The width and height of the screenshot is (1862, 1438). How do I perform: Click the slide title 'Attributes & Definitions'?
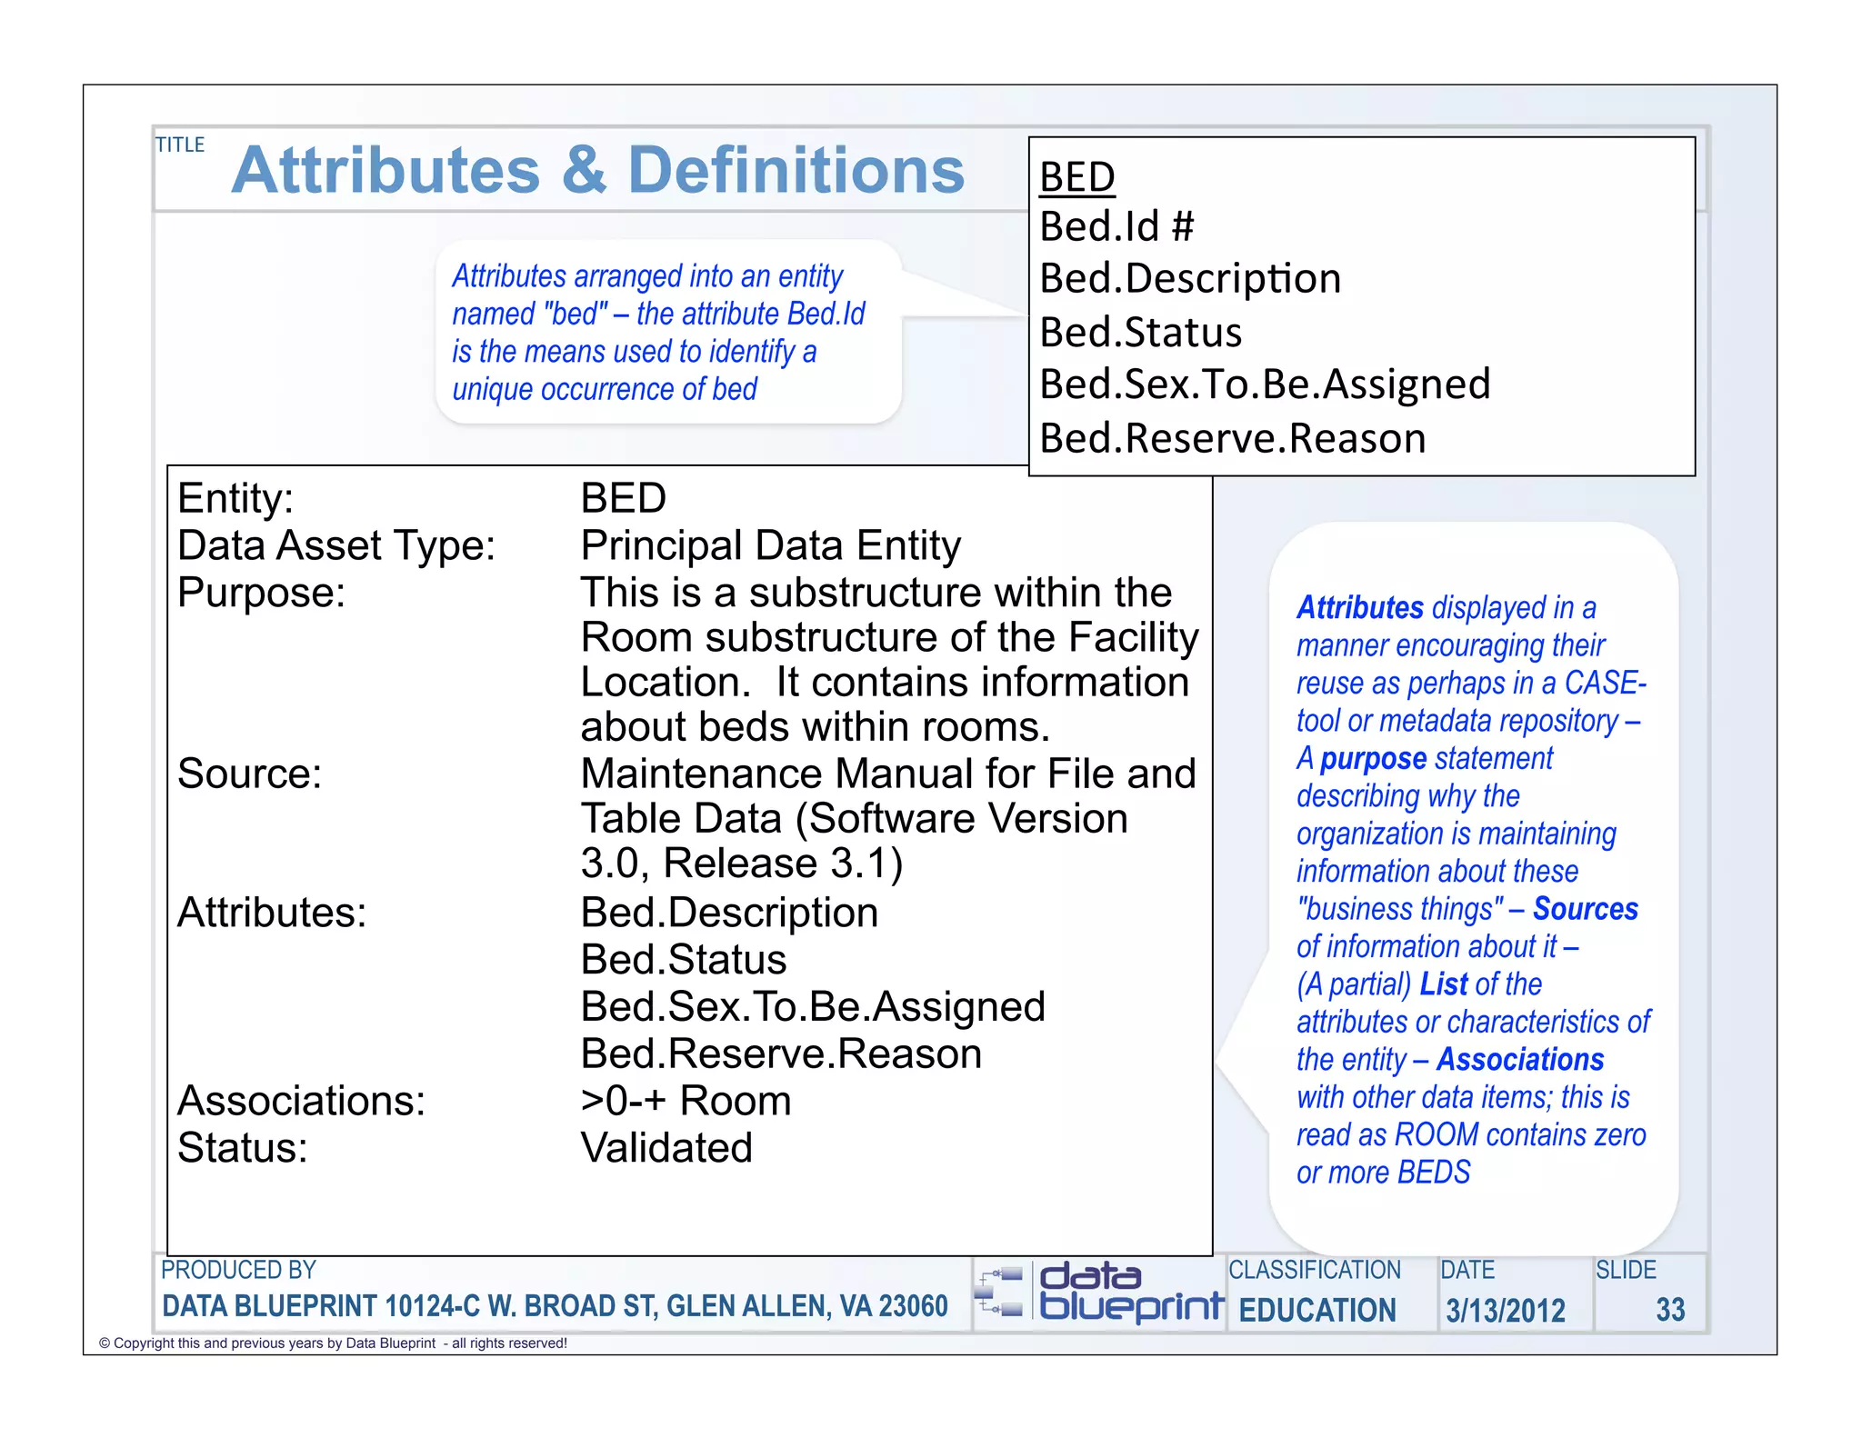597,170
